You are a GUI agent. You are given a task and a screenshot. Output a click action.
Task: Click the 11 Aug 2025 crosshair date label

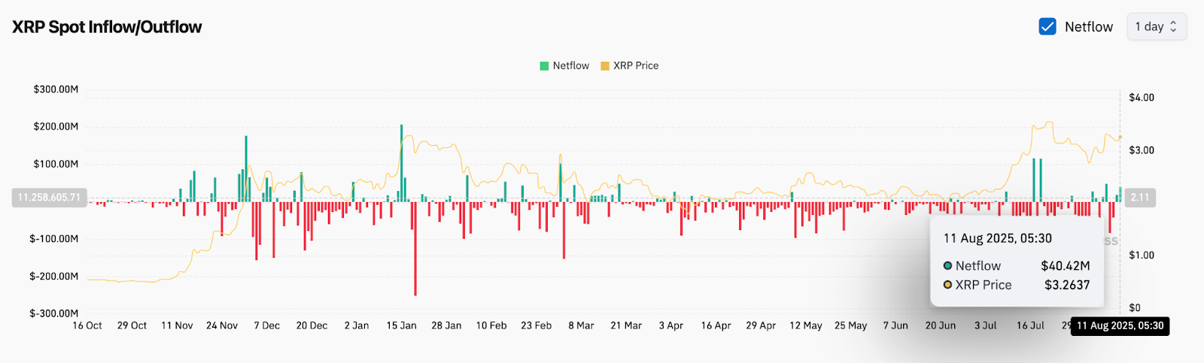(x=1120, y=325)
